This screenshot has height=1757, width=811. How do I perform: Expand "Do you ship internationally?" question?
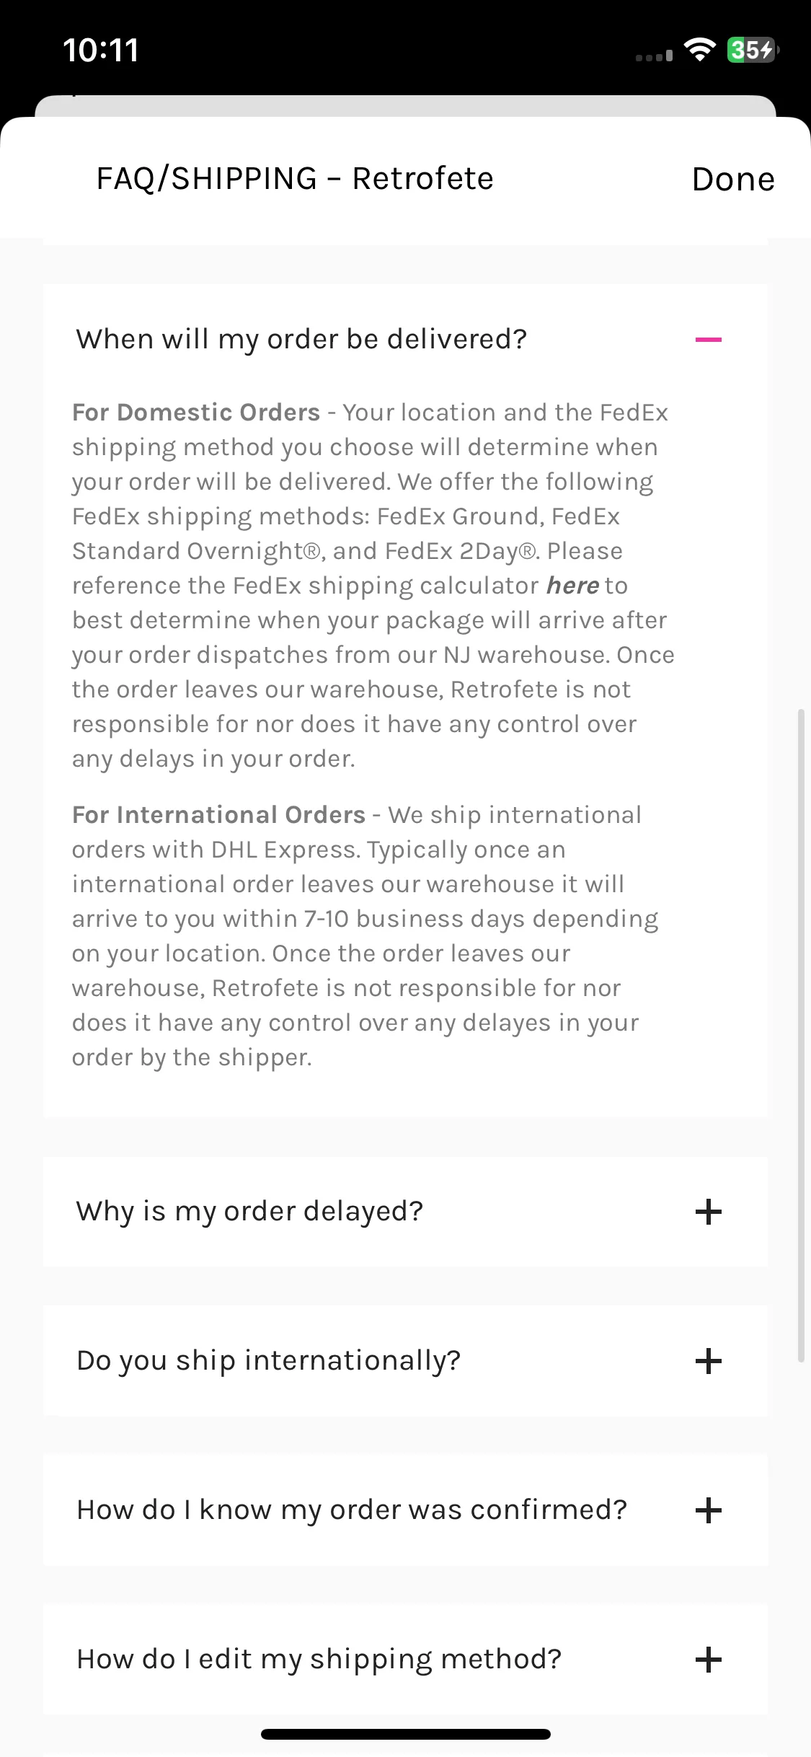click(x=405, y=1361)
